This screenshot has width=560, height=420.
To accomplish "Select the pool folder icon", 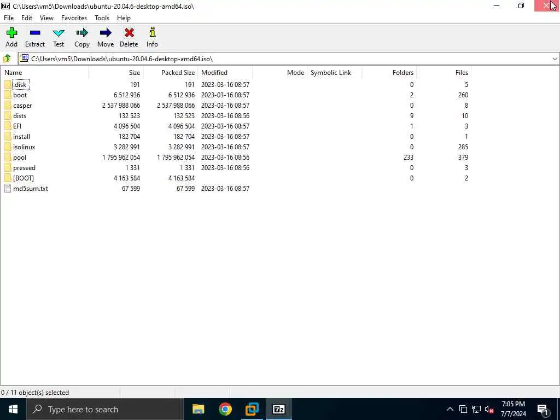I will click(x=8, y=157).
